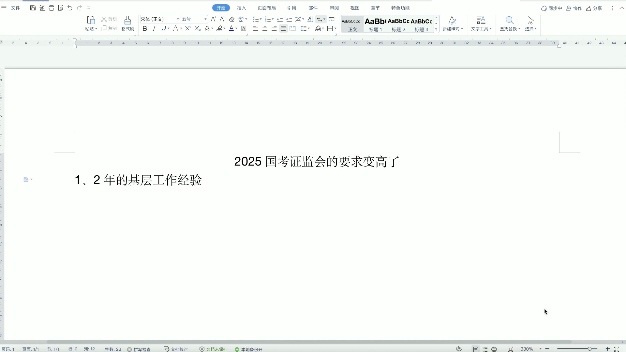
Task: Decrease font size with A- icon
Action: 222,19
